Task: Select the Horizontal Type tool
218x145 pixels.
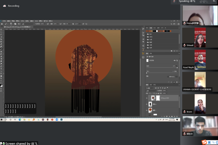Action: pos(1,69)
